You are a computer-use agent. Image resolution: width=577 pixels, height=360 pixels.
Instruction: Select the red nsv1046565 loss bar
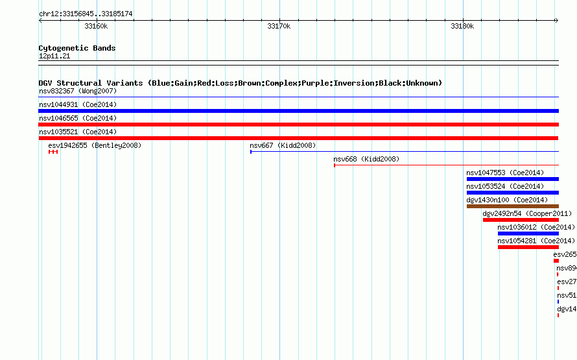(x=298, y=125)
